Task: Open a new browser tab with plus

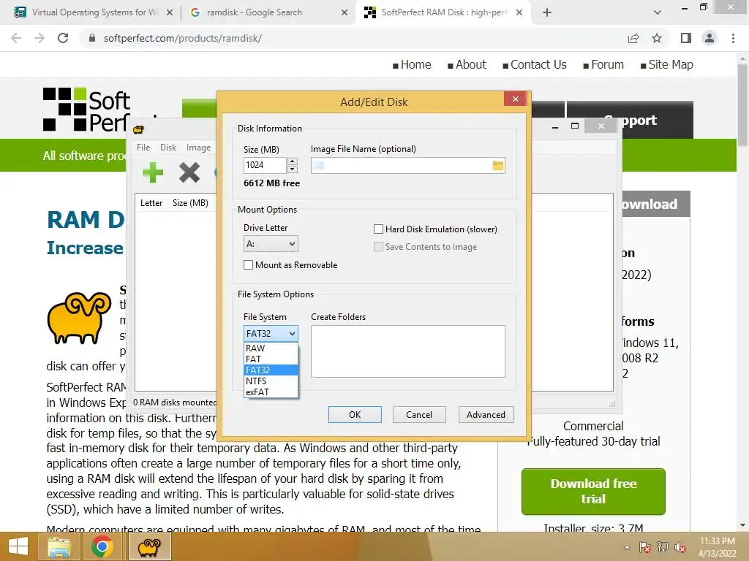Action: pyautogui.click(x=547, y=12)
